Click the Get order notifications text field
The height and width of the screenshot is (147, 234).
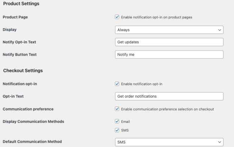(169, 96)
